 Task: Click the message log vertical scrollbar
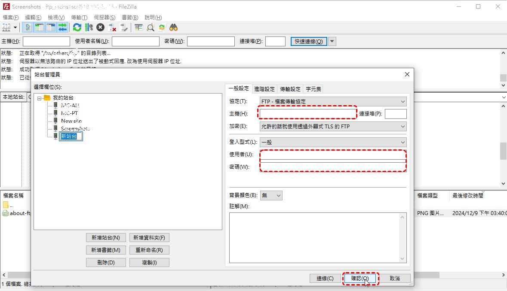coord(503,69)
